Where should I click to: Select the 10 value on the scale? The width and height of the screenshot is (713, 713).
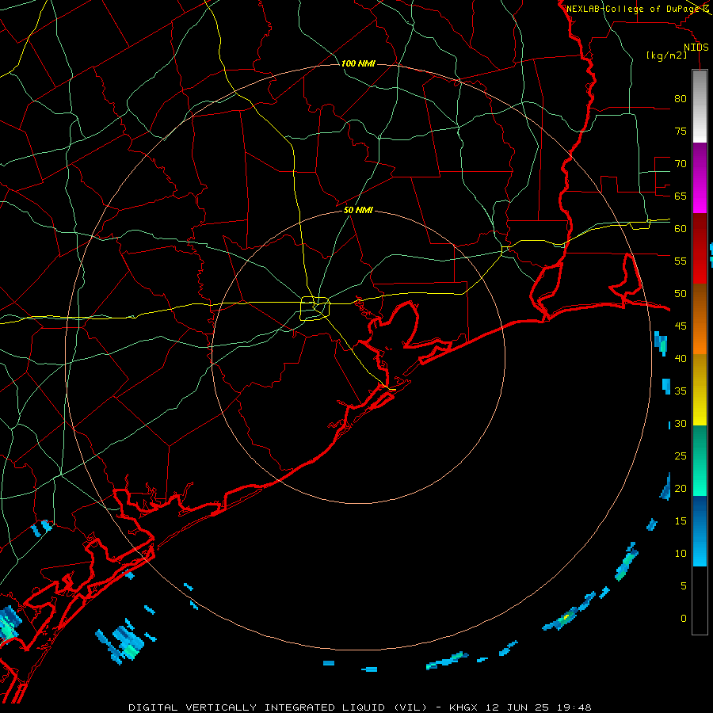[x=681, y=554]
